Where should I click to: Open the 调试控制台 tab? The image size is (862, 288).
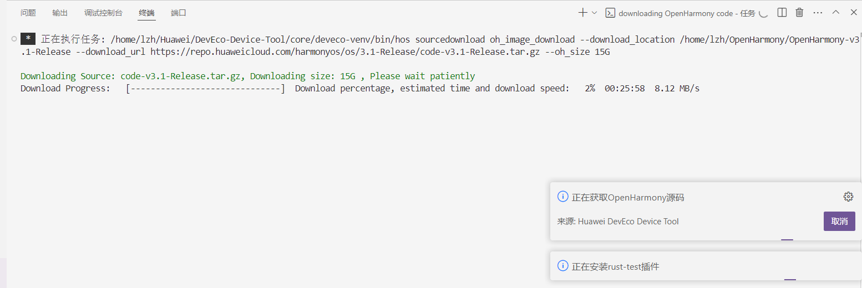tap(103, 13)
